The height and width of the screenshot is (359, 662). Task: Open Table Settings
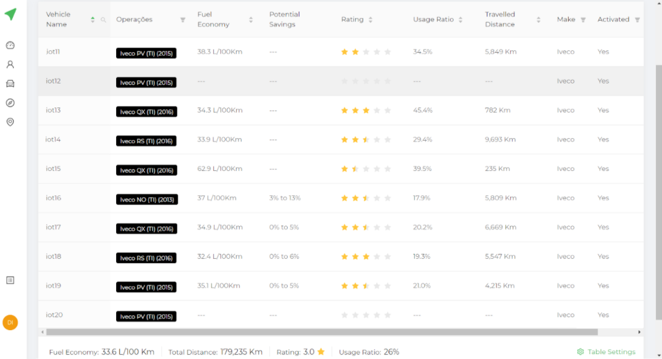606,352
